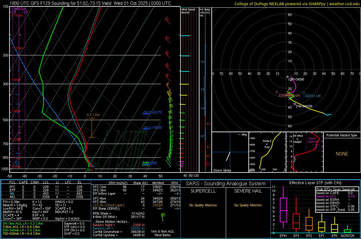Click the 'DCAPE = 4' value
The width and height of the screenshot is (361, 239).
point(11,215)
